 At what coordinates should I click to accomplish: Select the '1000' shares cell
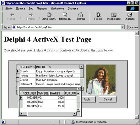tap(57, 102)
